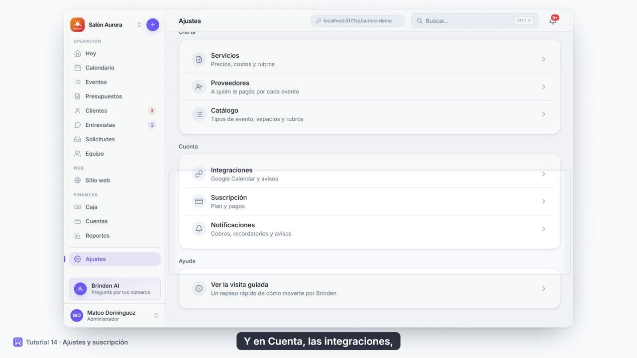The image size is (637, 358).
Task: Click the Hoy home icon
Action: 78,53
